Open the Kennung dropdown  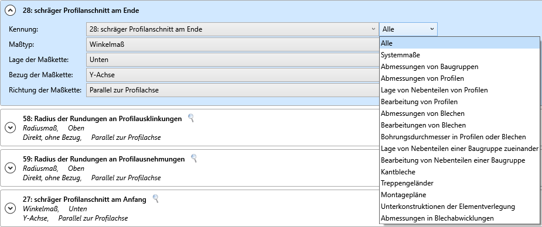(x=232, y=29)
